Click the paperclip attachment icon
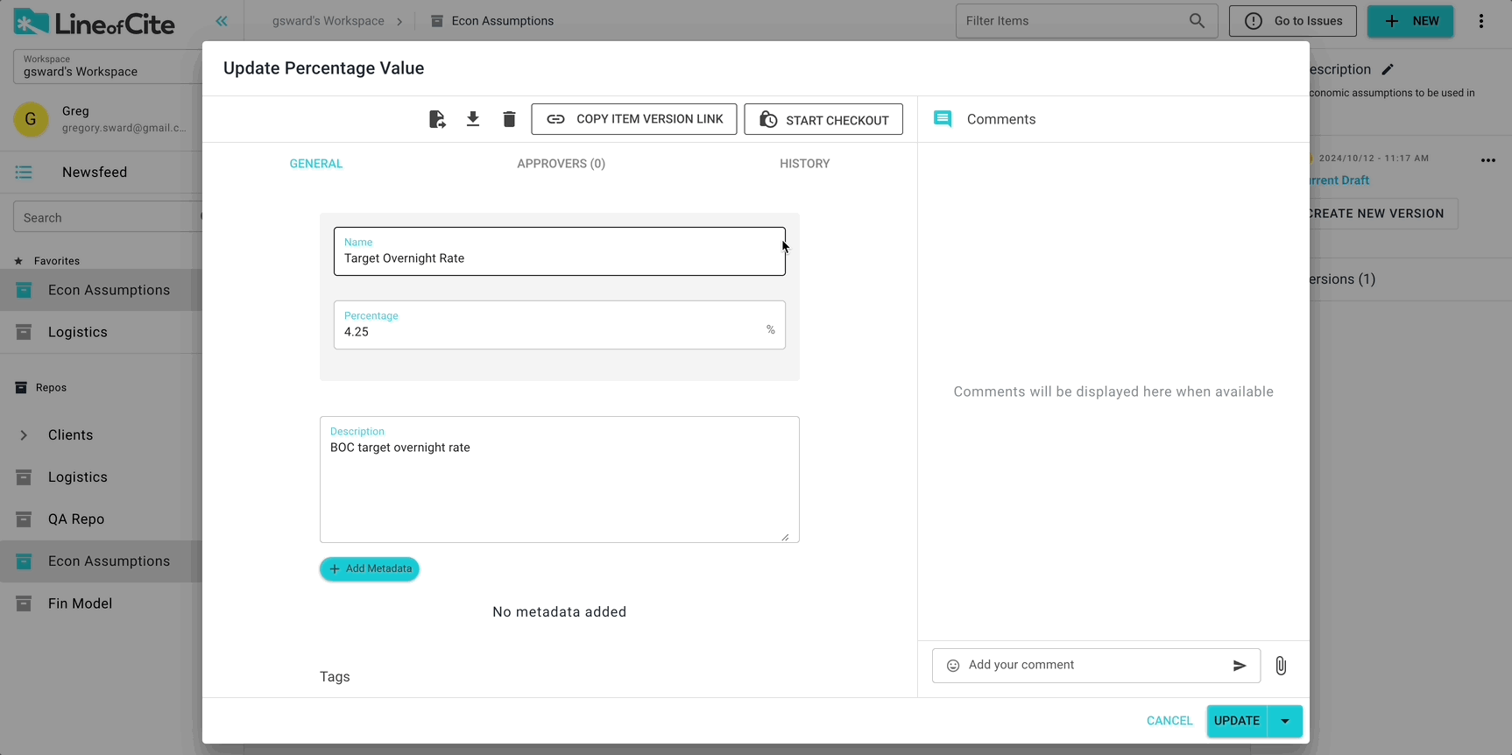This screenshot has height=755, width=1512. (1281, 666)
